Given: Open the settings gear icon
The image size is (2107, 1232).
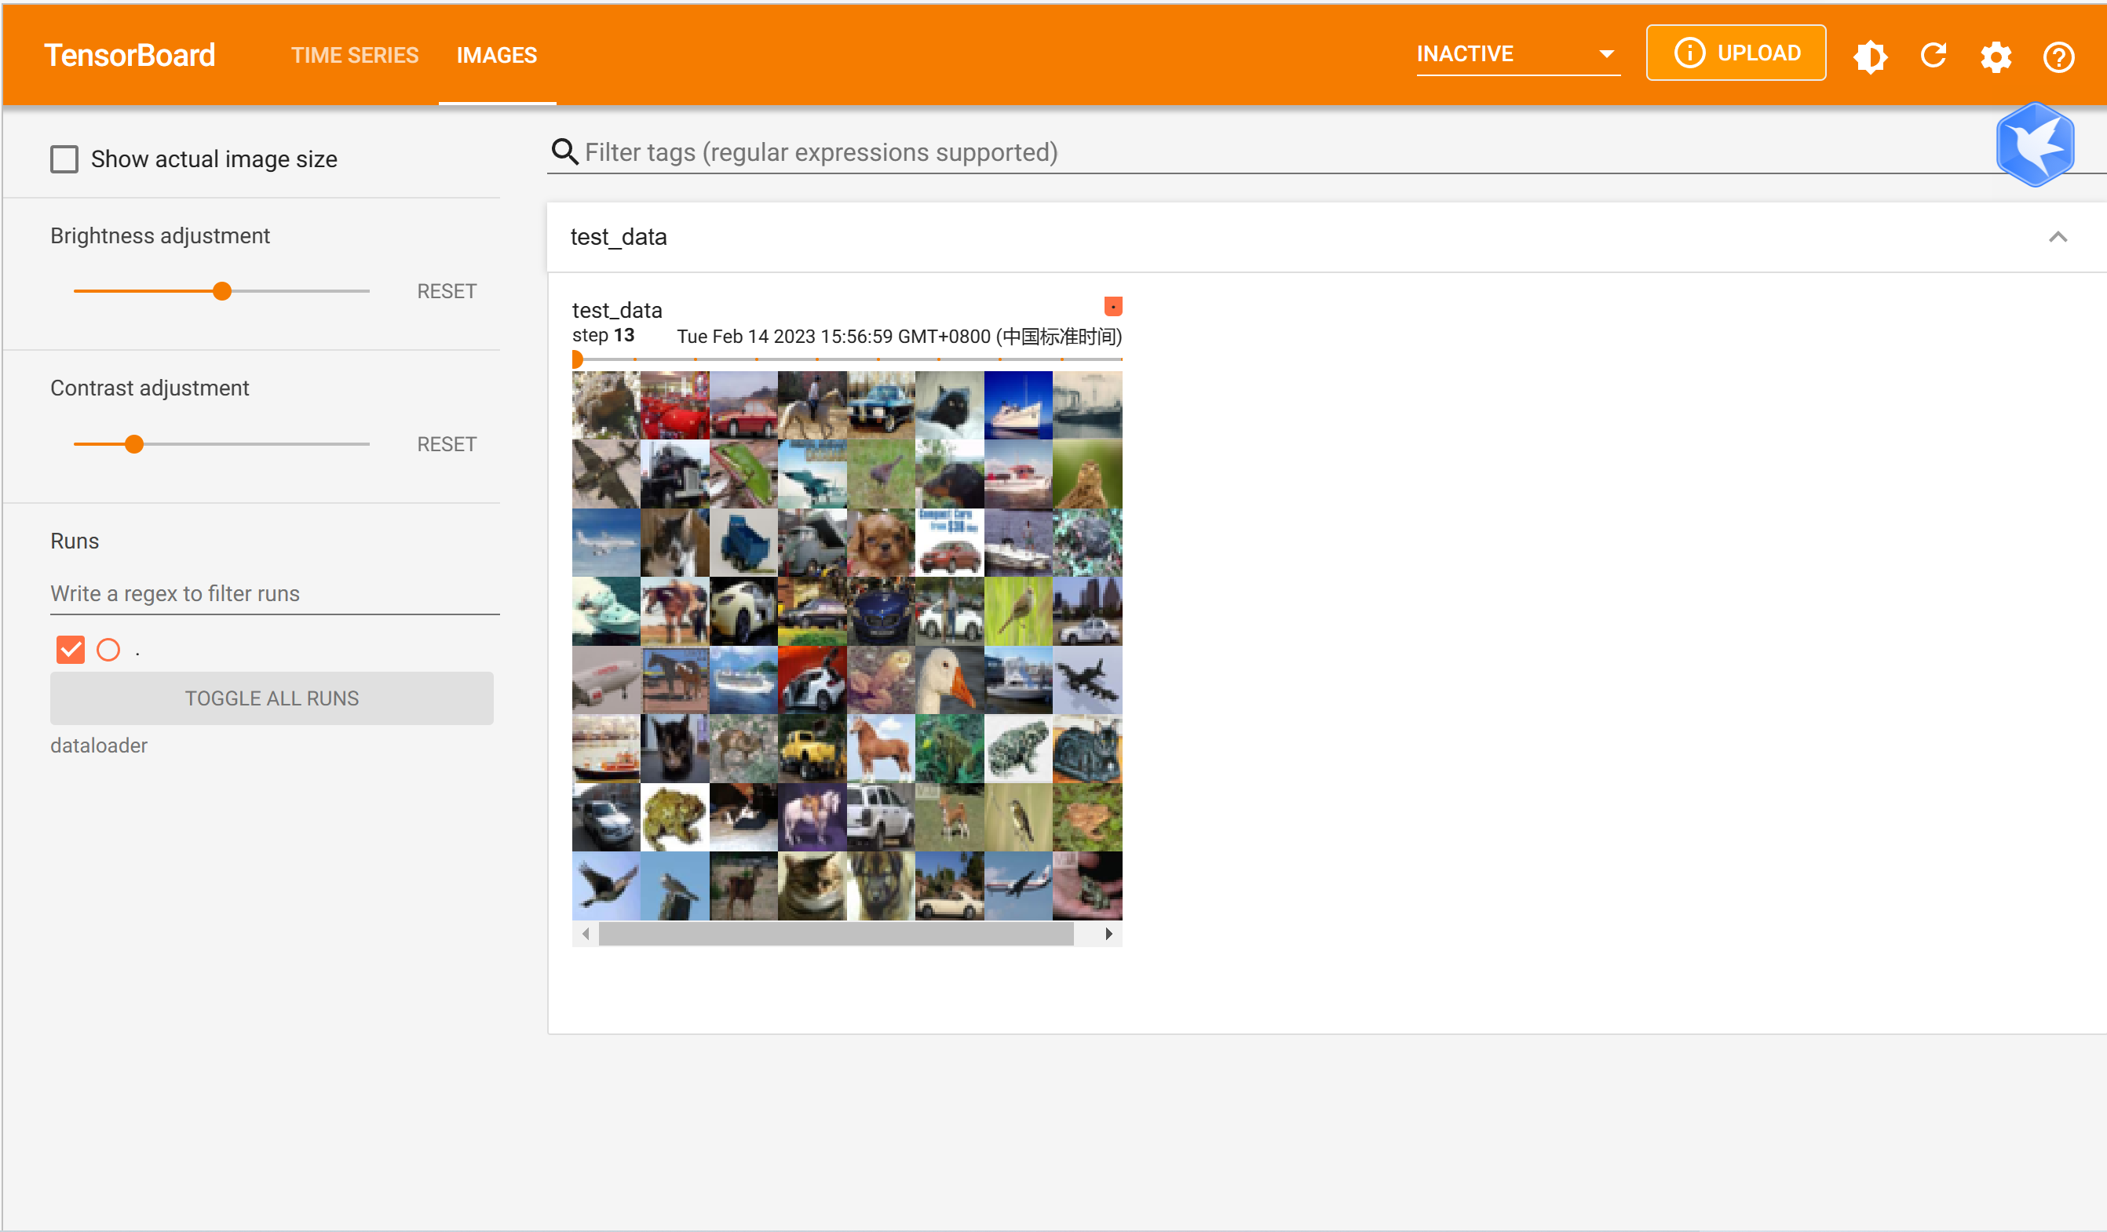Looking at the screenshot, I should pos(1996,56).
